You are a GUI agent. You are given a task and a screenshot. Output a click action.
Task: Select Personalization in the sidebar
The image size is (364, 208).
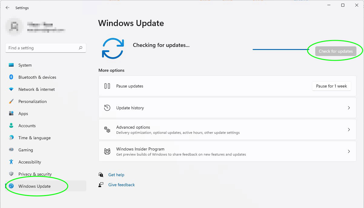pos(46,101)
